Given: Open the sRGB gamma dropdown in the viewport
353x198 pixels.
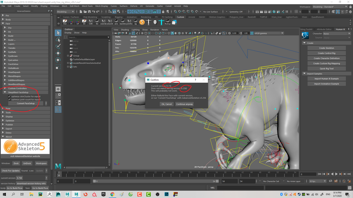Looking at the screenshot, I should pyautogui.click(x=269, y=33).
